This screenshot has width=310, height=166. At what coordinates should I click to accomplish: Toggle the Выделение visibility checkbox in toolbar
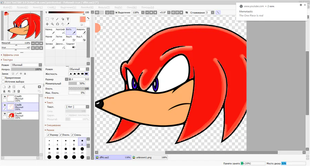[116, 12]
